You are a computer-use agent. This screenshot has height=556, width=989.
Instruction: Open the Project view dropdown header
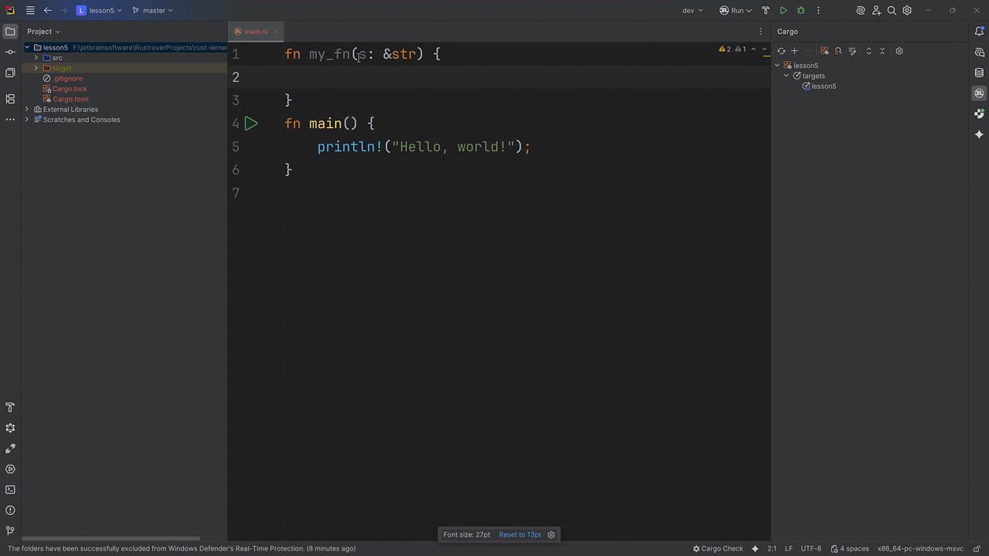tap(43, 32)
